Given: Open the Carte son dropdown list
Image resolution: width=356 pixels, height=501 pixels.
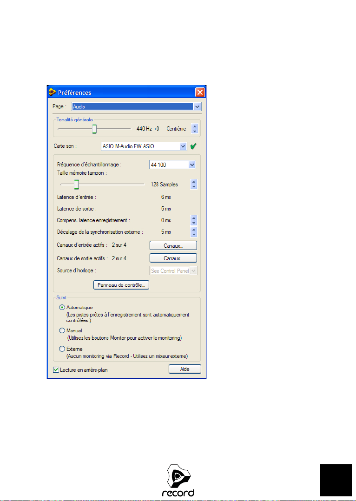Looking at the screenshot, I should click(144, 146).
